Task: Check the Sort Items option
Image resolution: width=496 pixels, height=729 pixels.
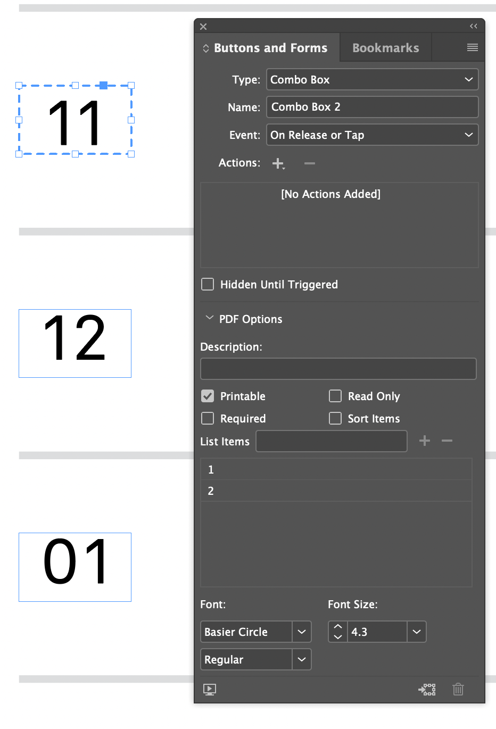Action: coord(335,418)
